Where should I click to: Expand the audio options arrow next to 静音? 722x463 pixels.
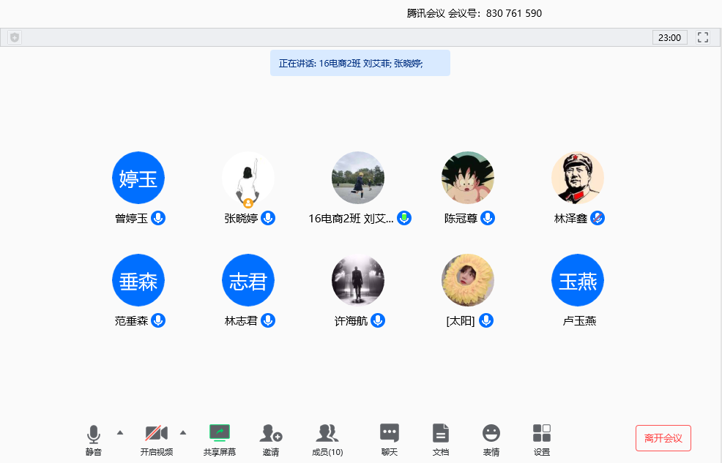coord(120,432)
